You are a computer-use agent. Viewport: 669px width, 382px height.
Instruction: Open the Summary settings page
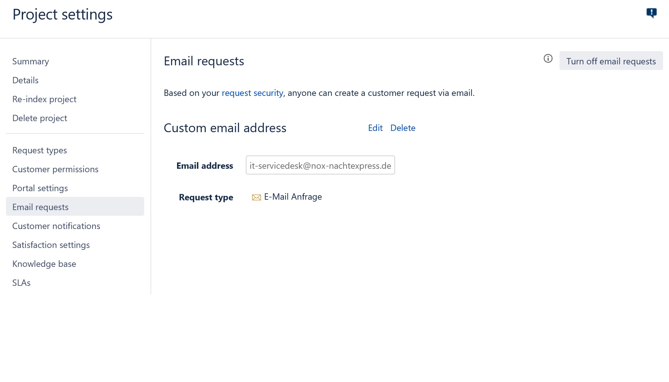click(31, 61)
